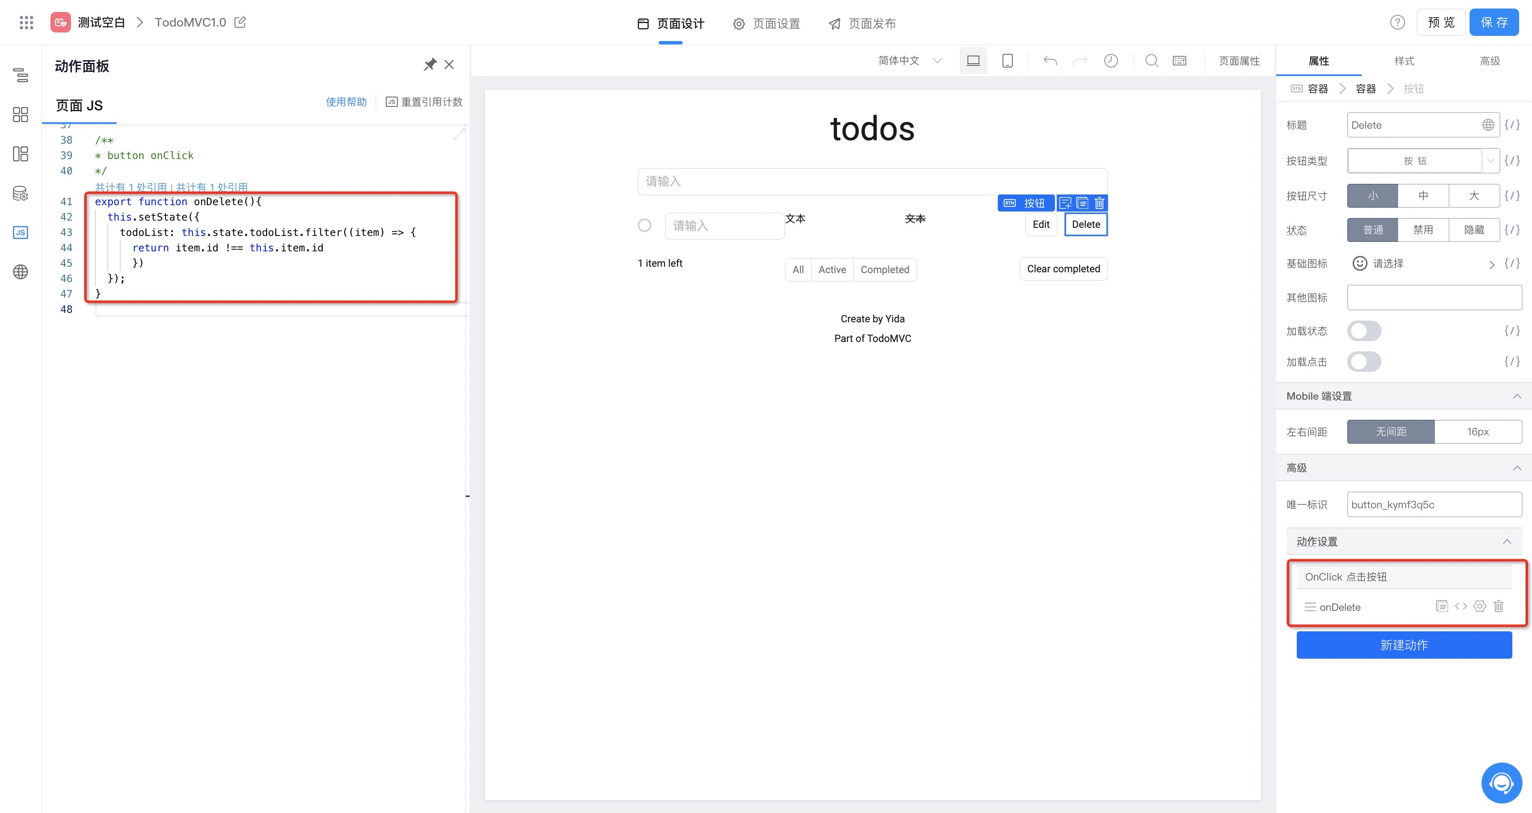Click the 使用帮助 link

(346, 102)
